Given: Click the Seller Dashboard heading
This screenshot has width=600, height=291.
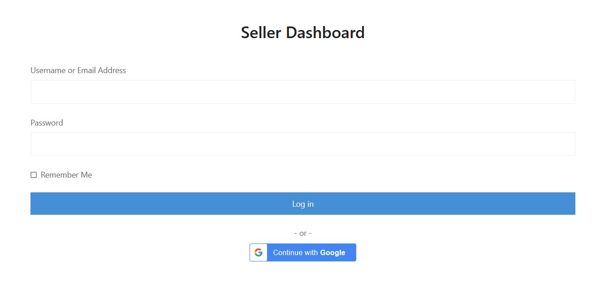Looking at the screenshot, I should pos(303,33).
